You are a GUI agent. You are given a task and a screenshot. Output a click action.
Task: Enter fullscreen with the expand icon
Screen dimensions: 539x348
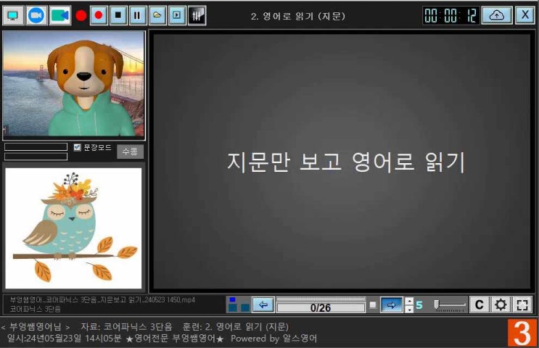coord(522,305)
